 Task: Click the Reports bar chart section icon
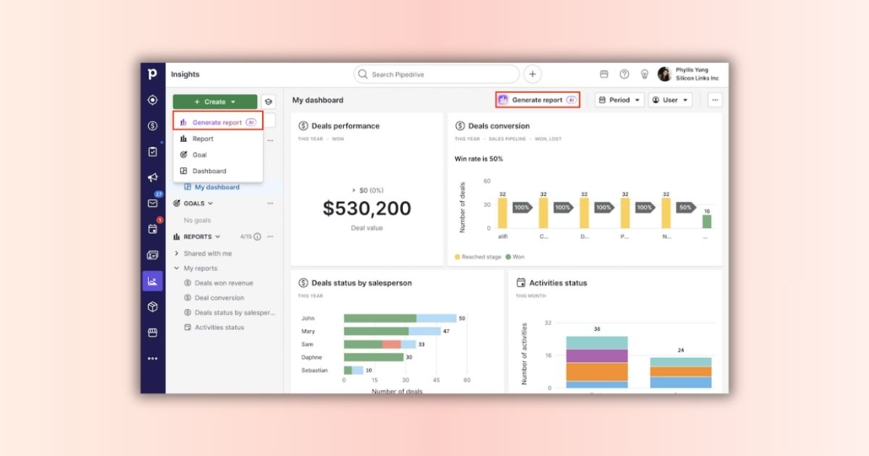pyautogui.click(x=177, y=237)
